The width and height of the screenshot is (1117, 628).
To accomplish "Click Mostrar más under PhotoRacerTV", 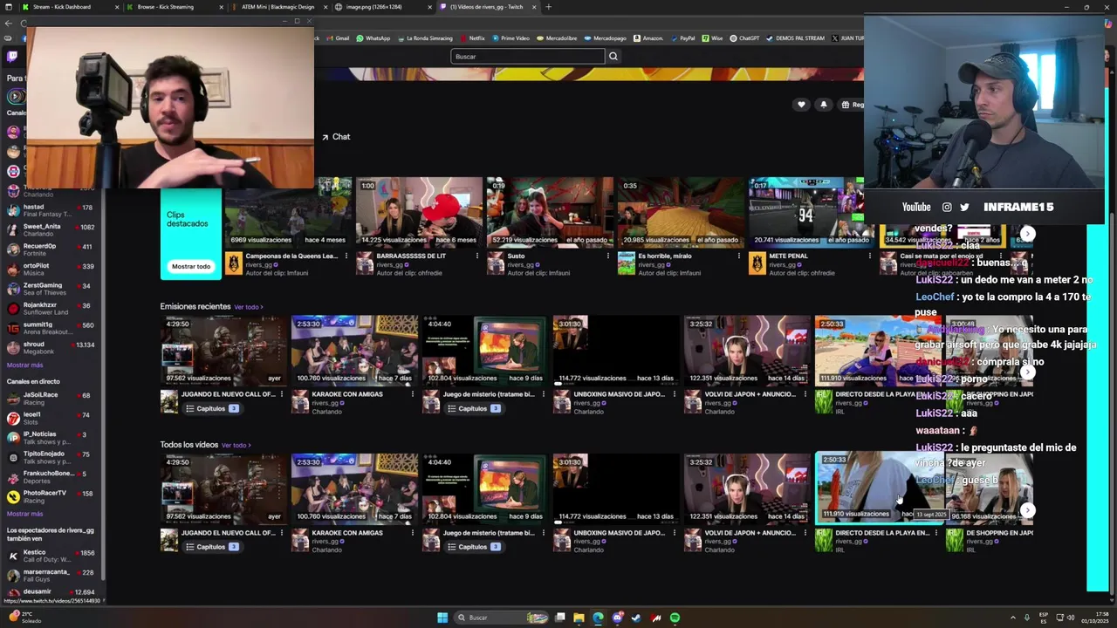I will 24,515.
